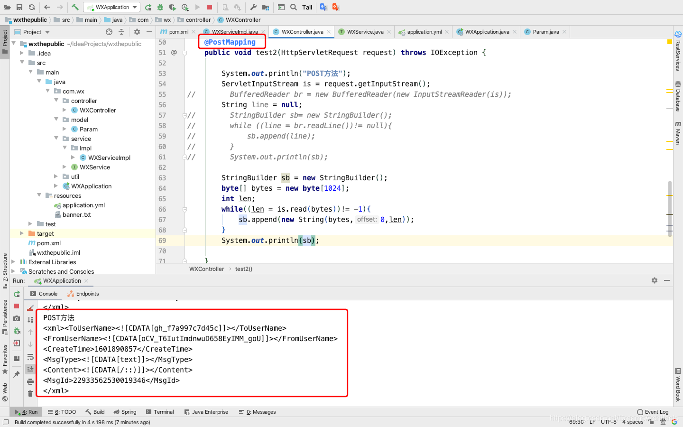The height and width of the screenshot is (427, 683).
Task: Dump threads with the camera icon
Action: click(17, 318)
